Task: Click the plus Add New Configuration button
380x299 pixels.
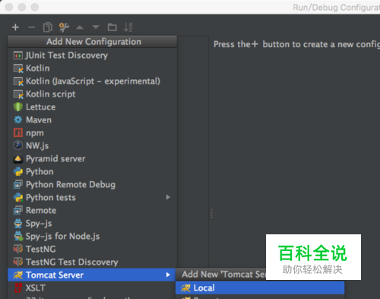Action: [x=15, y=27]
